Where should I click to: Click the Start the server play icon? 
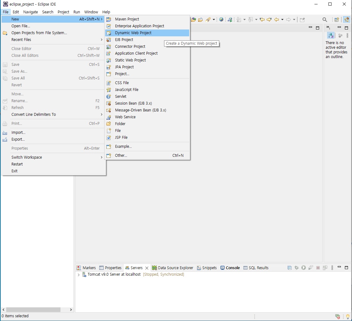pyautogui.click(x=304, y=268)
